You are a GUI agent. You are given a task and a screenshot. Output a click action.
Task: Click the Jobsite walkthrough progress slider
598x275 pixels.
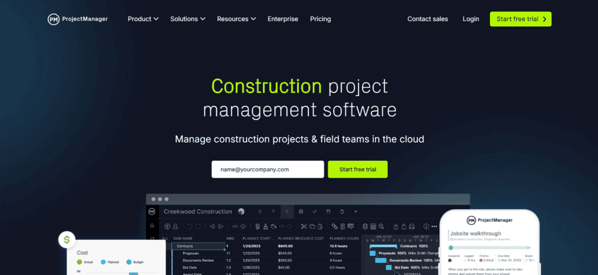coord(490,248)
